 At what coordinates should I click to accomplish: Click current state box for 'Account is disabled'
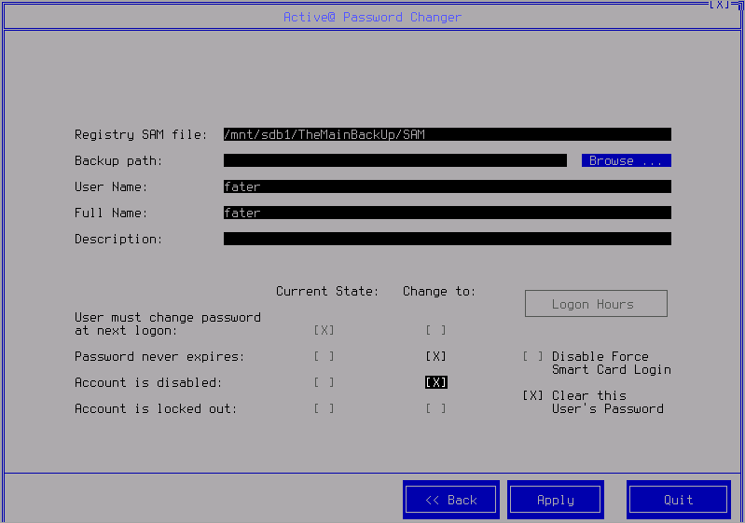324,382
